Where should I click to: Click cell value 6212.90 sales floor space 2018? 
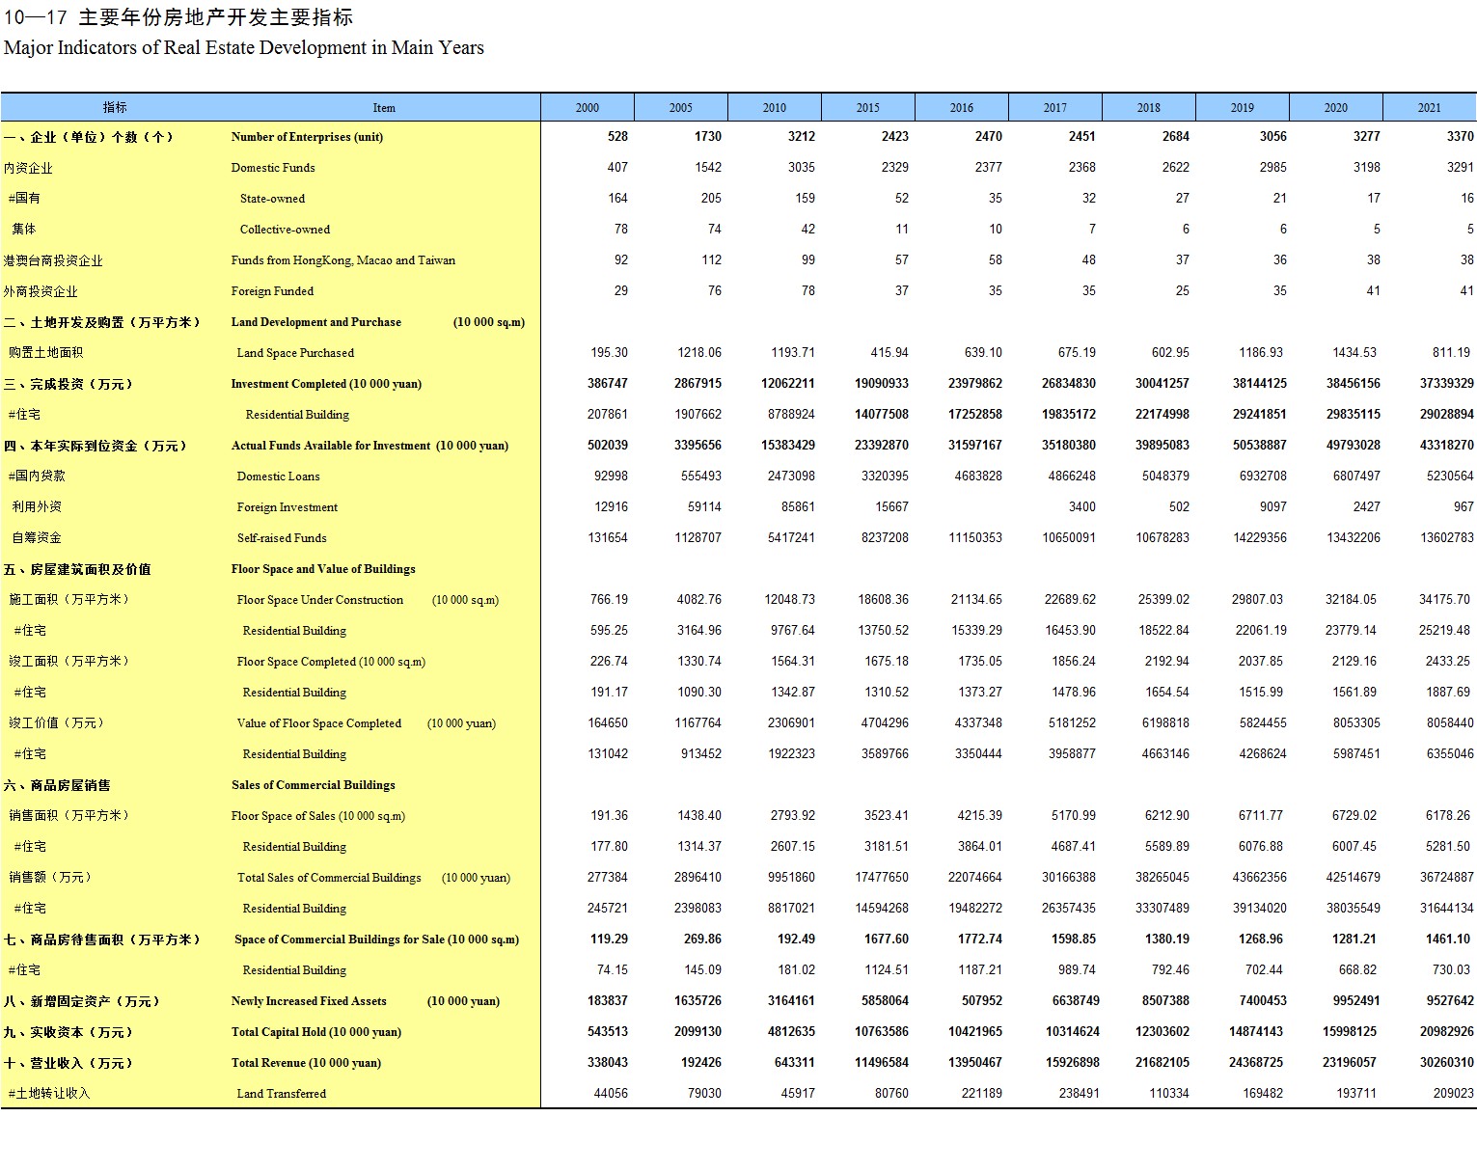(x=1167, y=816)
